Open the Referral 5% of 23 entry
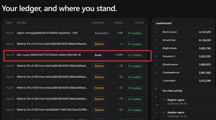The width and height of the screenshot is (216, 120). tap(52, 44)
